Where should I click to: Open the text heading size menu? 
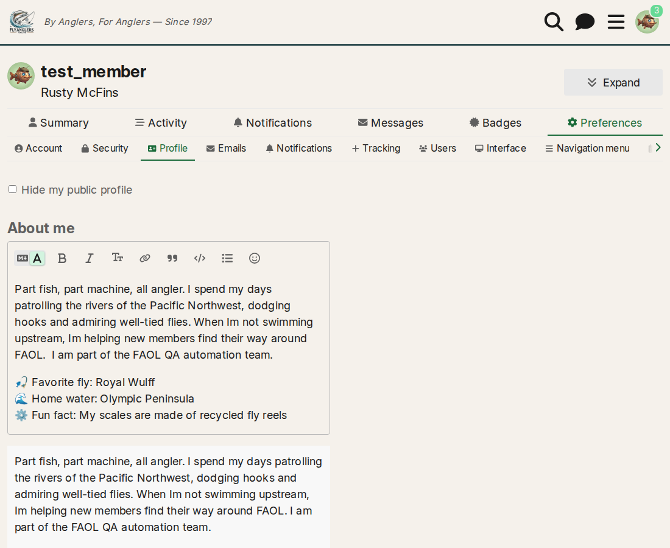[x=117, y=258]
